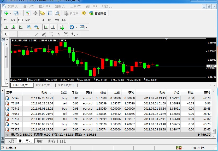218x151 pixels.
Task: Open the Strategy Tester magnifier icon
Action: click(x=57, y=13)
